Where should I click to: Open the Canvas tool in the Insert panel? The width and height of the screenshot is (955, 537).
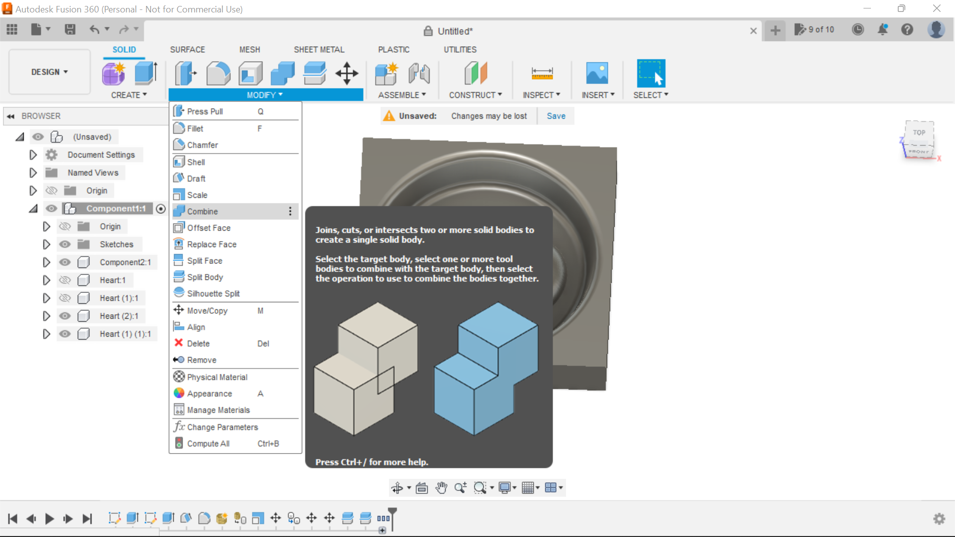(597, 73)
